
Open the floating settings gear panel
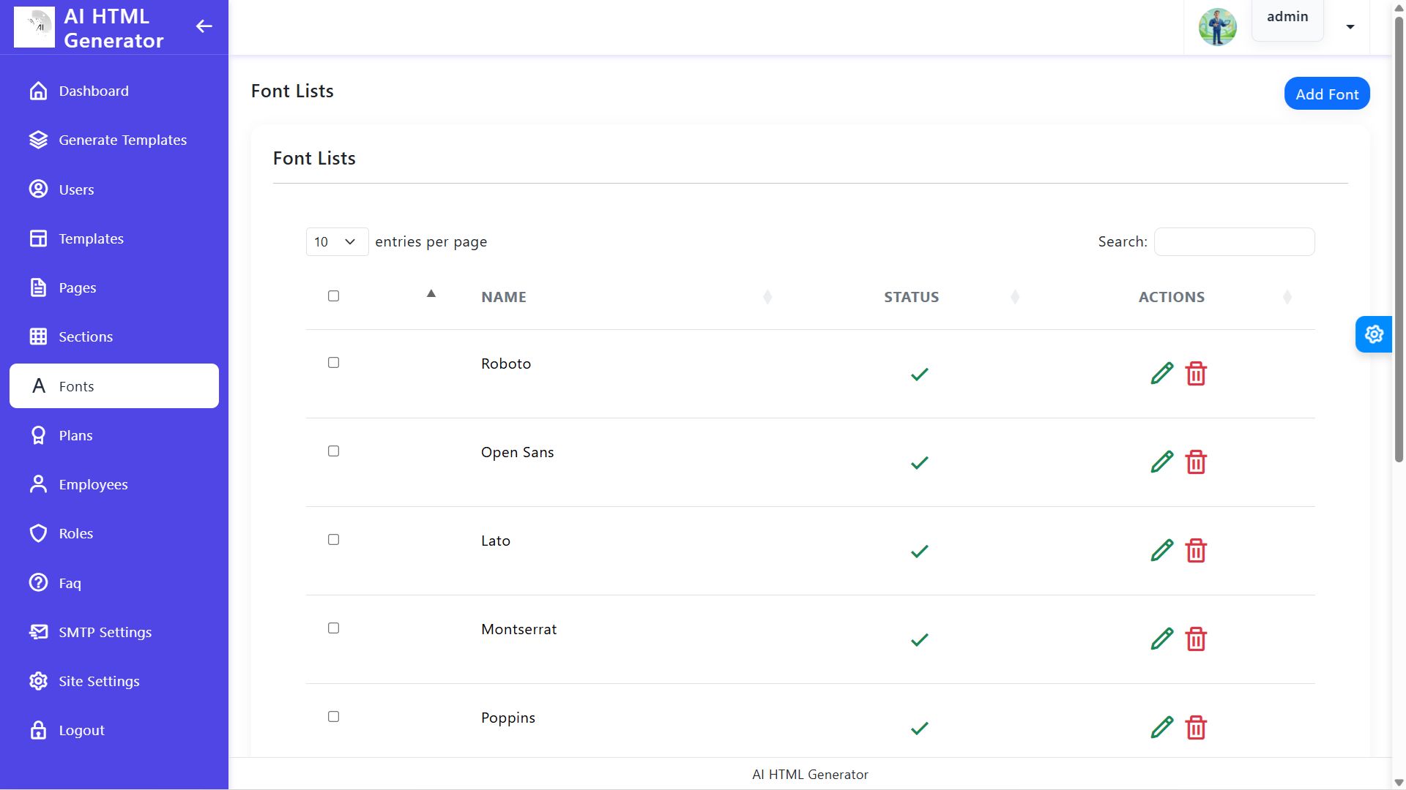[x=1373, y=334]
